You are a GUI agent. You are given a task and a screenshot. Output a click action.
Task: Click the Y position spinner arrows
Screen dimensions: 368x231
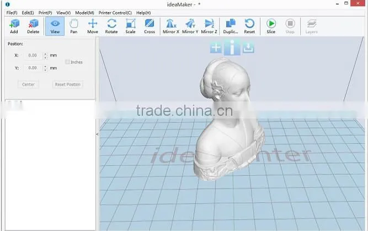45,68
